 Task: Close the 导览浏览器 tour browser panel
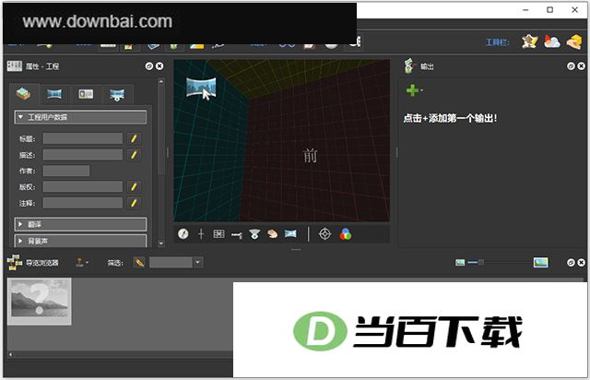pyautogui.click(x=582, y=263)
